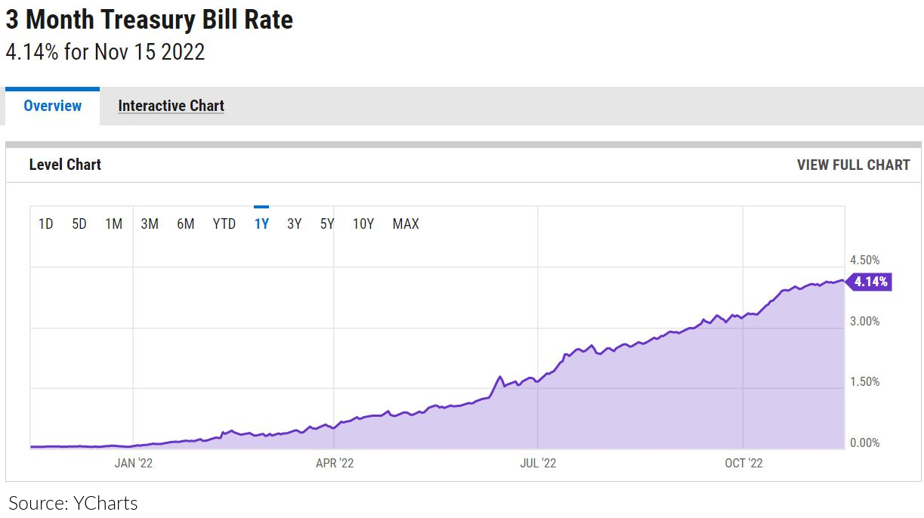Image resolution: width=924 pixels, height=518 pixels.
Task: Click the 3 Month Treasury Bill Rate title
Action: click(150, 20)
